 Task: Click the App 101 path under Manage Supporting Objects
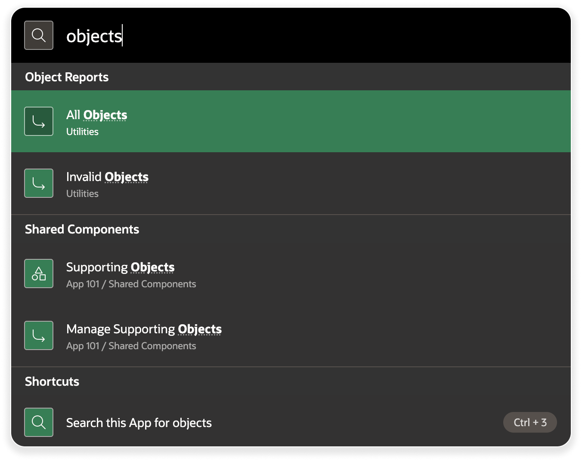[x=131, y=346]
